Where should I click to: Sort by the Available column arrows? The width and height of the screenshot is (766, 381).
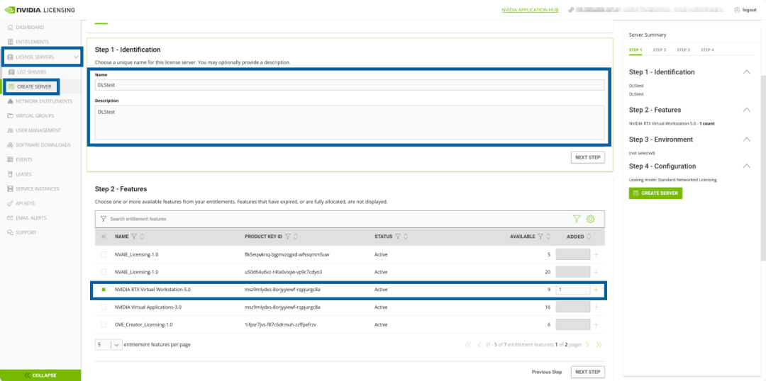point(548,237)
